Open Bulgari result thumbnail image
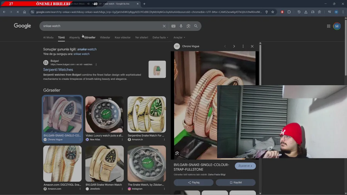The height and width of the screenshot is (195, 347). click(157, 69)
